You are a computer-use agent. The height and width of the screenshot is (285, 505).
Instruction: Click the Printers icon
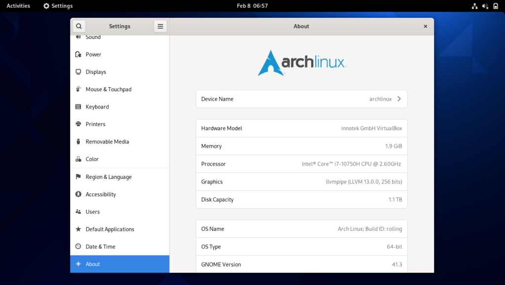(78, 124)
